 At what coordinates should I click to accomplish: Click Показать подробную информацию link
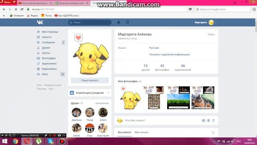coord(169,54)
